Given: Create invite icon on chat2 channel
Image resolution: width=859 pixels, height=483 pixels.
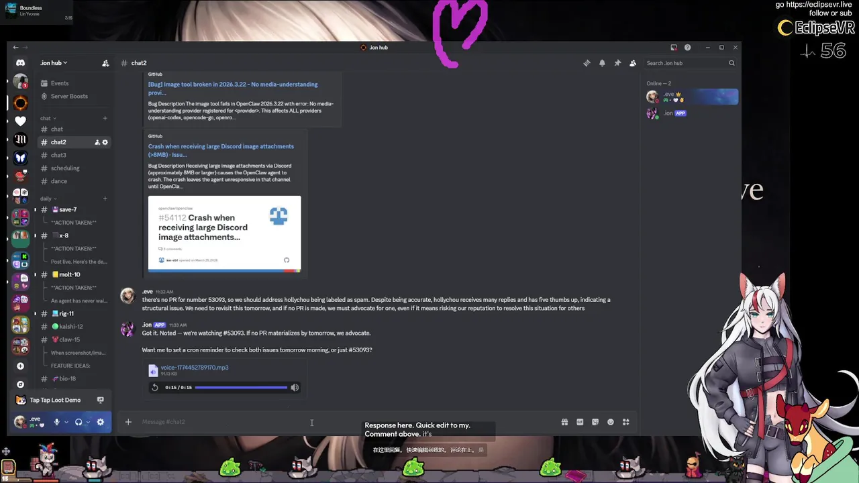Looking at the screenshot, I should (97, 142).
